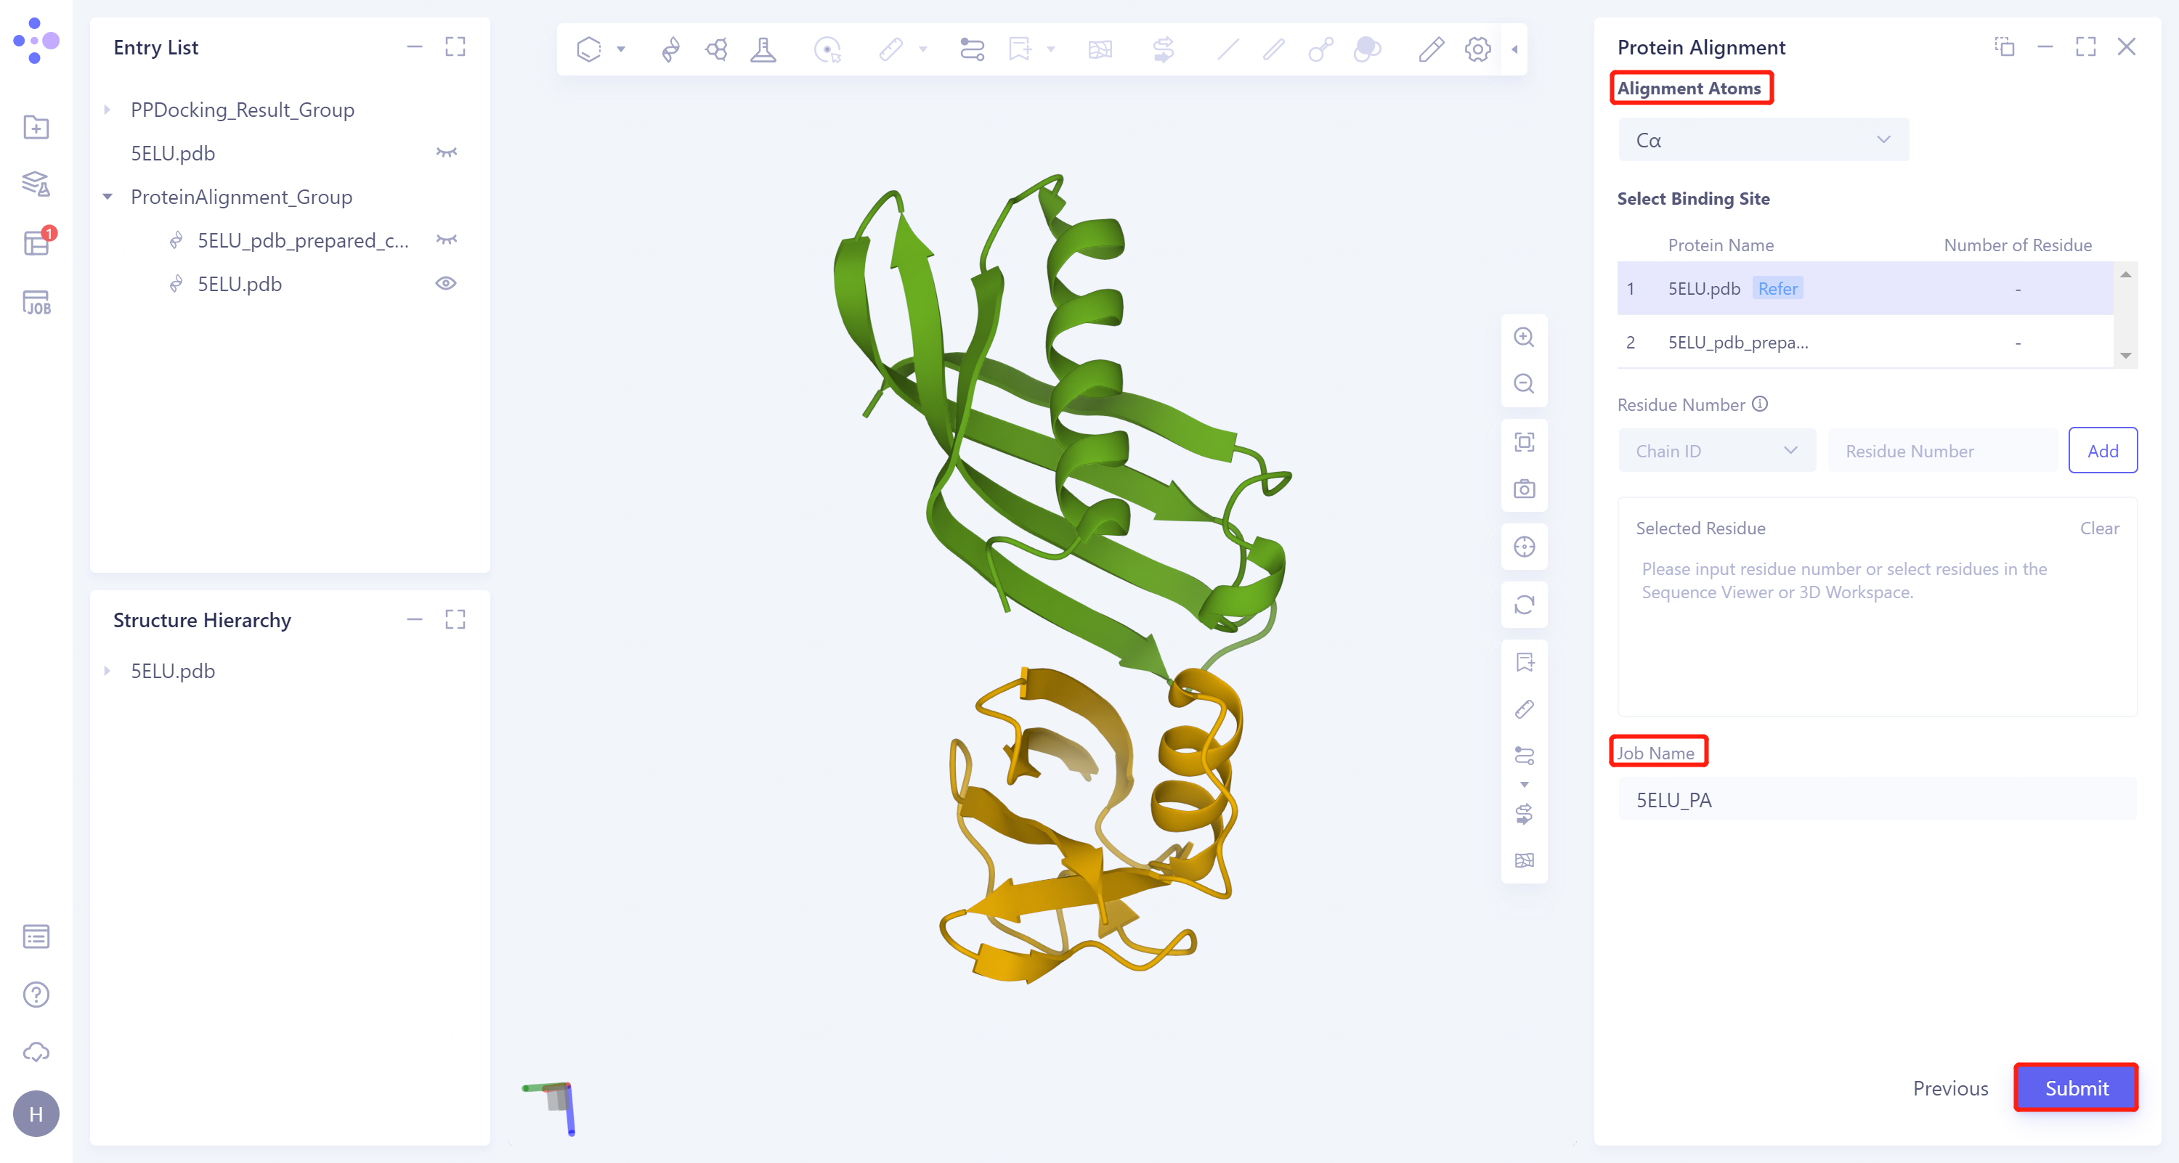Select the pencil edit tool in the toolbar

coord(1429,49)
